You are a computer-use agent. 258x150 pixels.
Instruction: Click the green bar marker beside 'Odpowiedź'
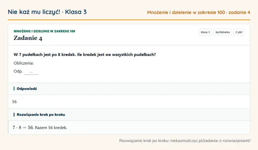click(14, 89)
